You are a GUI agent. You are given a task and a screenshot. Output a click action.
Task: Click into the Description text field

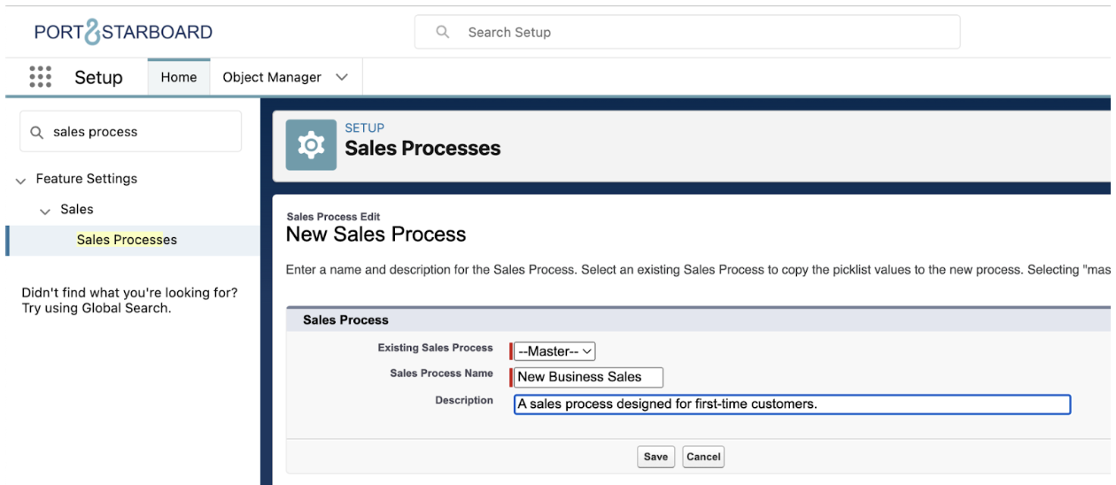(792, 404)
